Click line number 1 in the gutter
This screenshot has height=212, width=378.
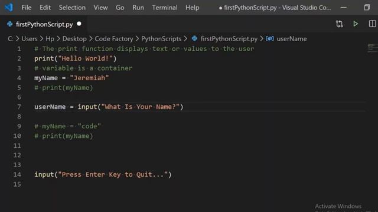coord(19,49)
